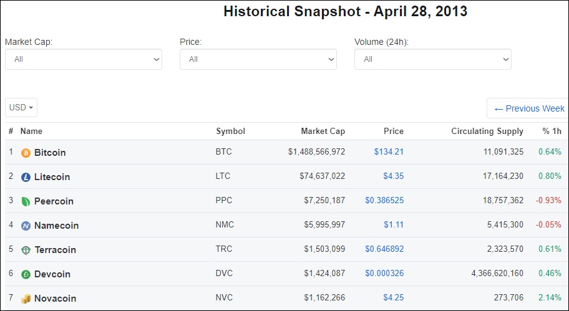Sort by the Price column header

394,131
